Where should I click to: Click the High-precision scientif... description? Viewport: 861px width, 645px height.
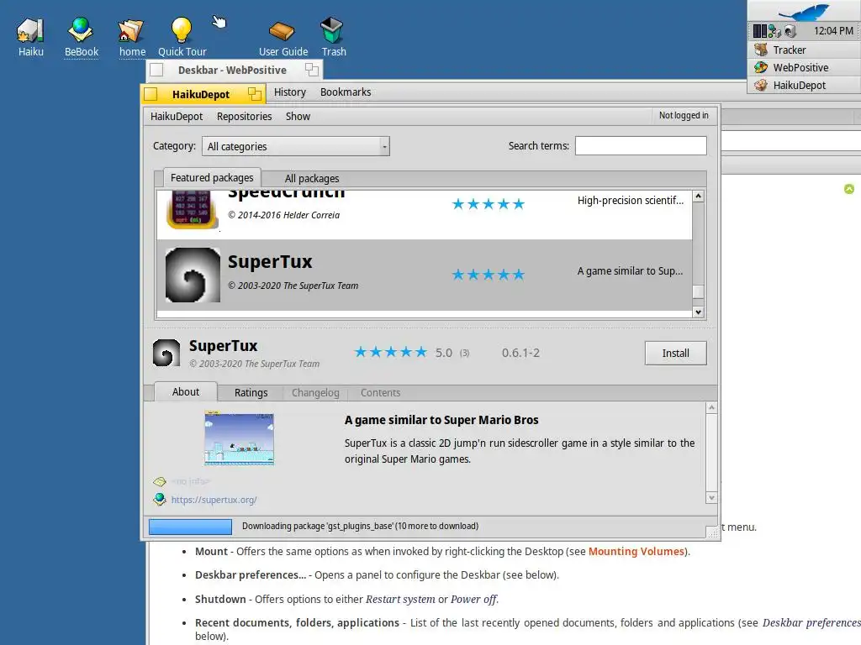point(631,200)
